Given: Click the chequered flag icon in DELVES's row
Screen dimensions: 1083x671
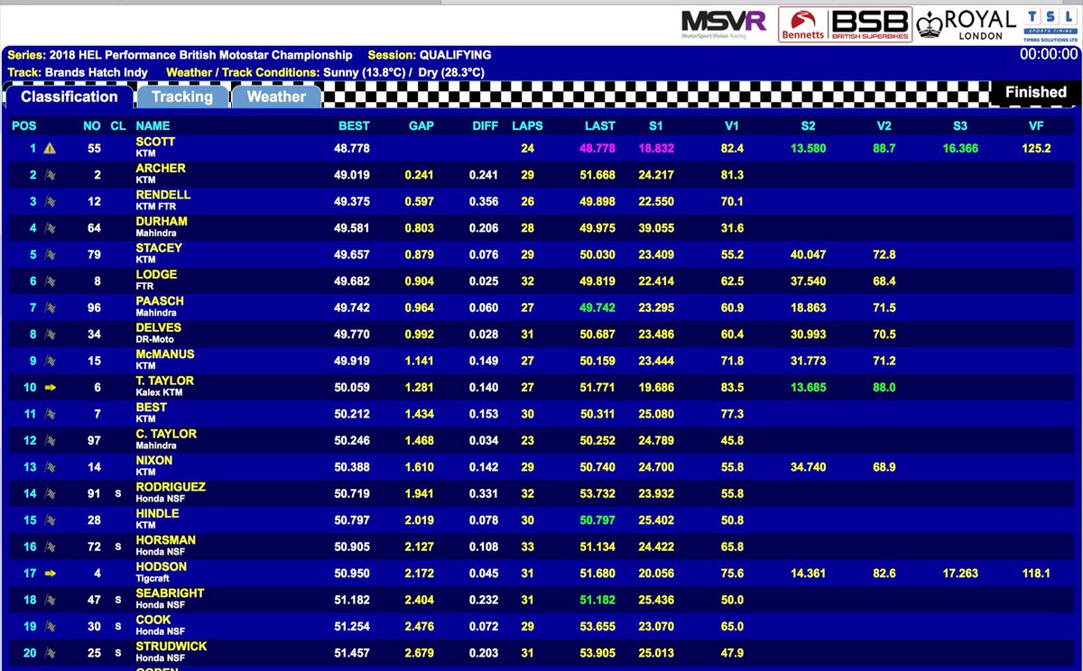Looking at the screenshot, I should [x=50, y=335].
